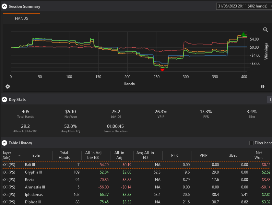Click red low-point triangle marker on graph

(162, 70)
